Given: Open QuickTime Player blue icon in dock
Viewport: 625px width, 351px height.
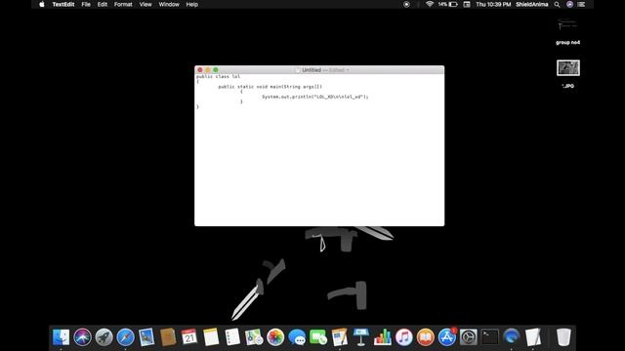Looking at the screenshot, I should coord(512,337).
